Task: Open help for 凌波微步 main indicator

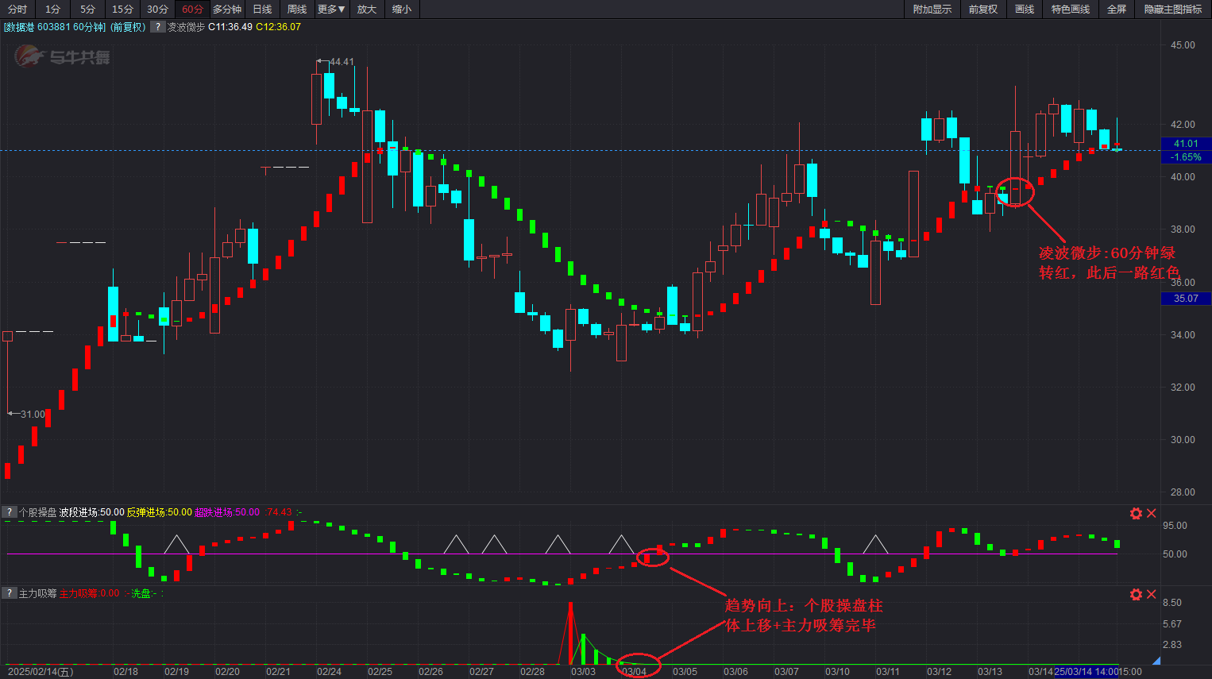Action: click(157, 27)
